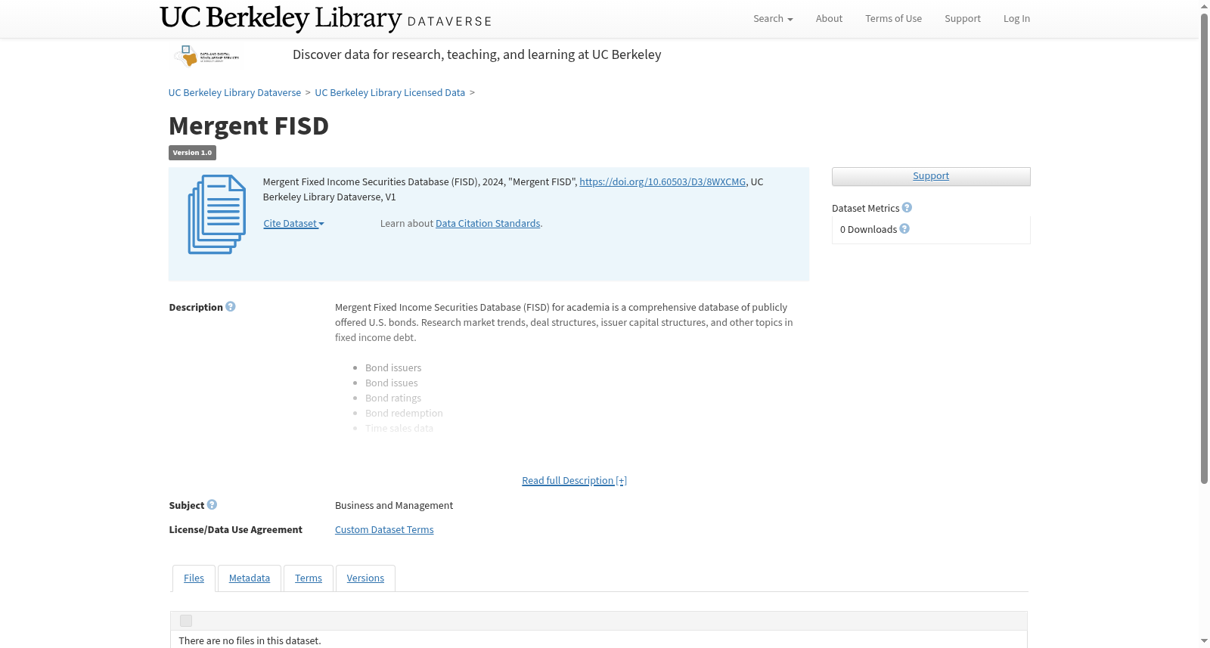Show help tooltip for Subject
Screen dimensions: 1210x648
coord(212,505)
